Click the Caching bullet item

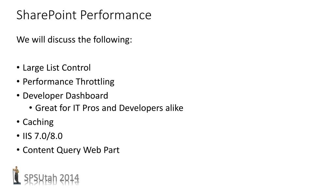point(38,122)
